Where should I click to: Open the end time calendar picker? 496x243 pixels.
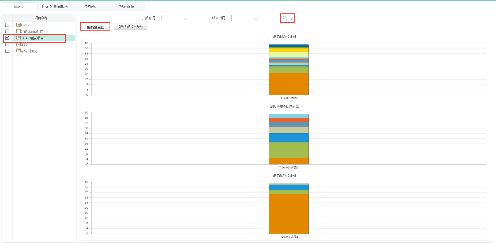(x=256, y=18)
